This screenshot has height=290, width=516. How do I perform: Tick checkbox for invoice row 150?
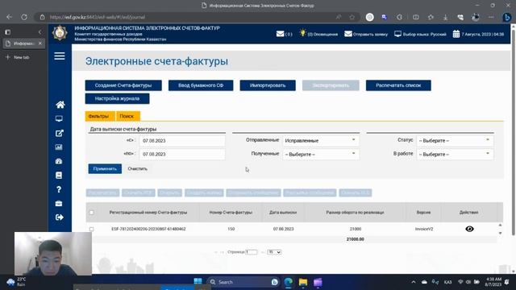coord(91,229)
